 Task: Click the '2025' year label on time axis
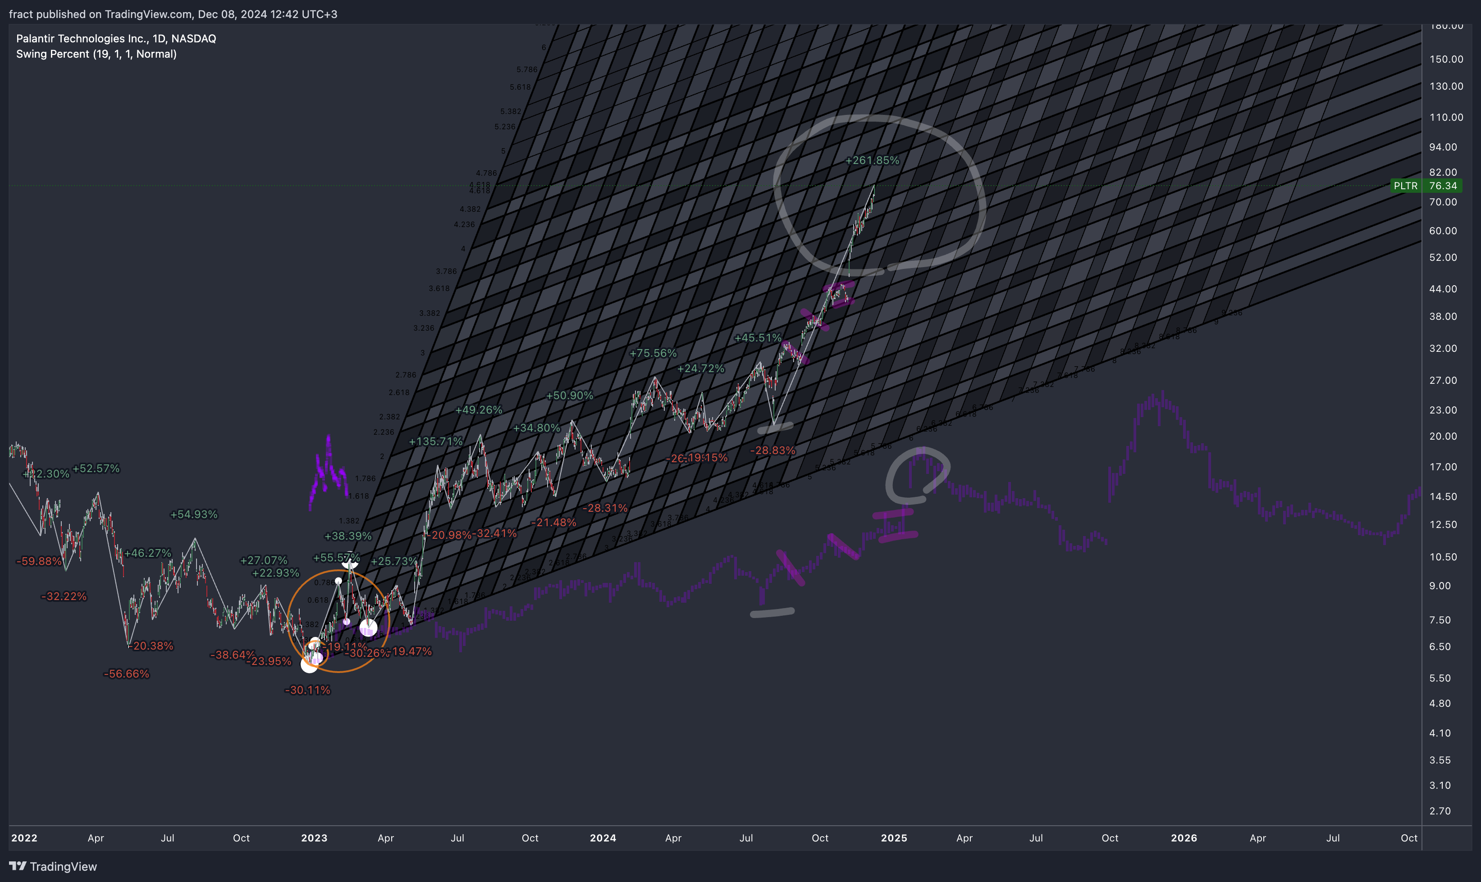[894, 838]
